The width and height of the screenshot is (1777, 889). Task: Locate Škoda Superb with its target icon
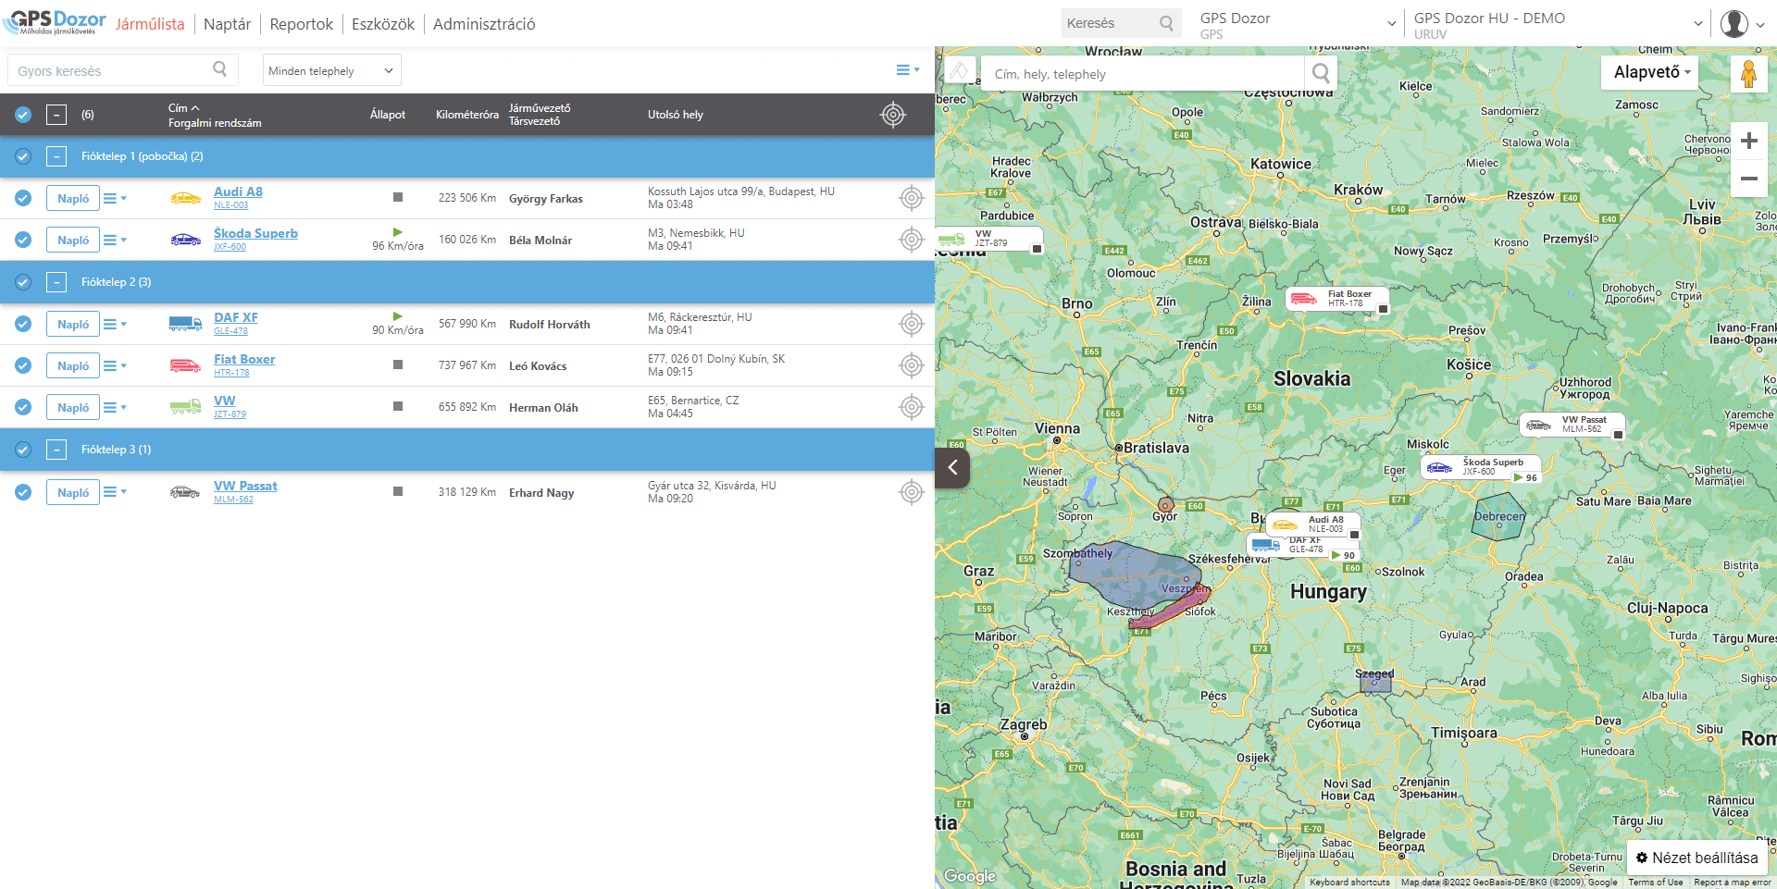[x=912, y=240]
